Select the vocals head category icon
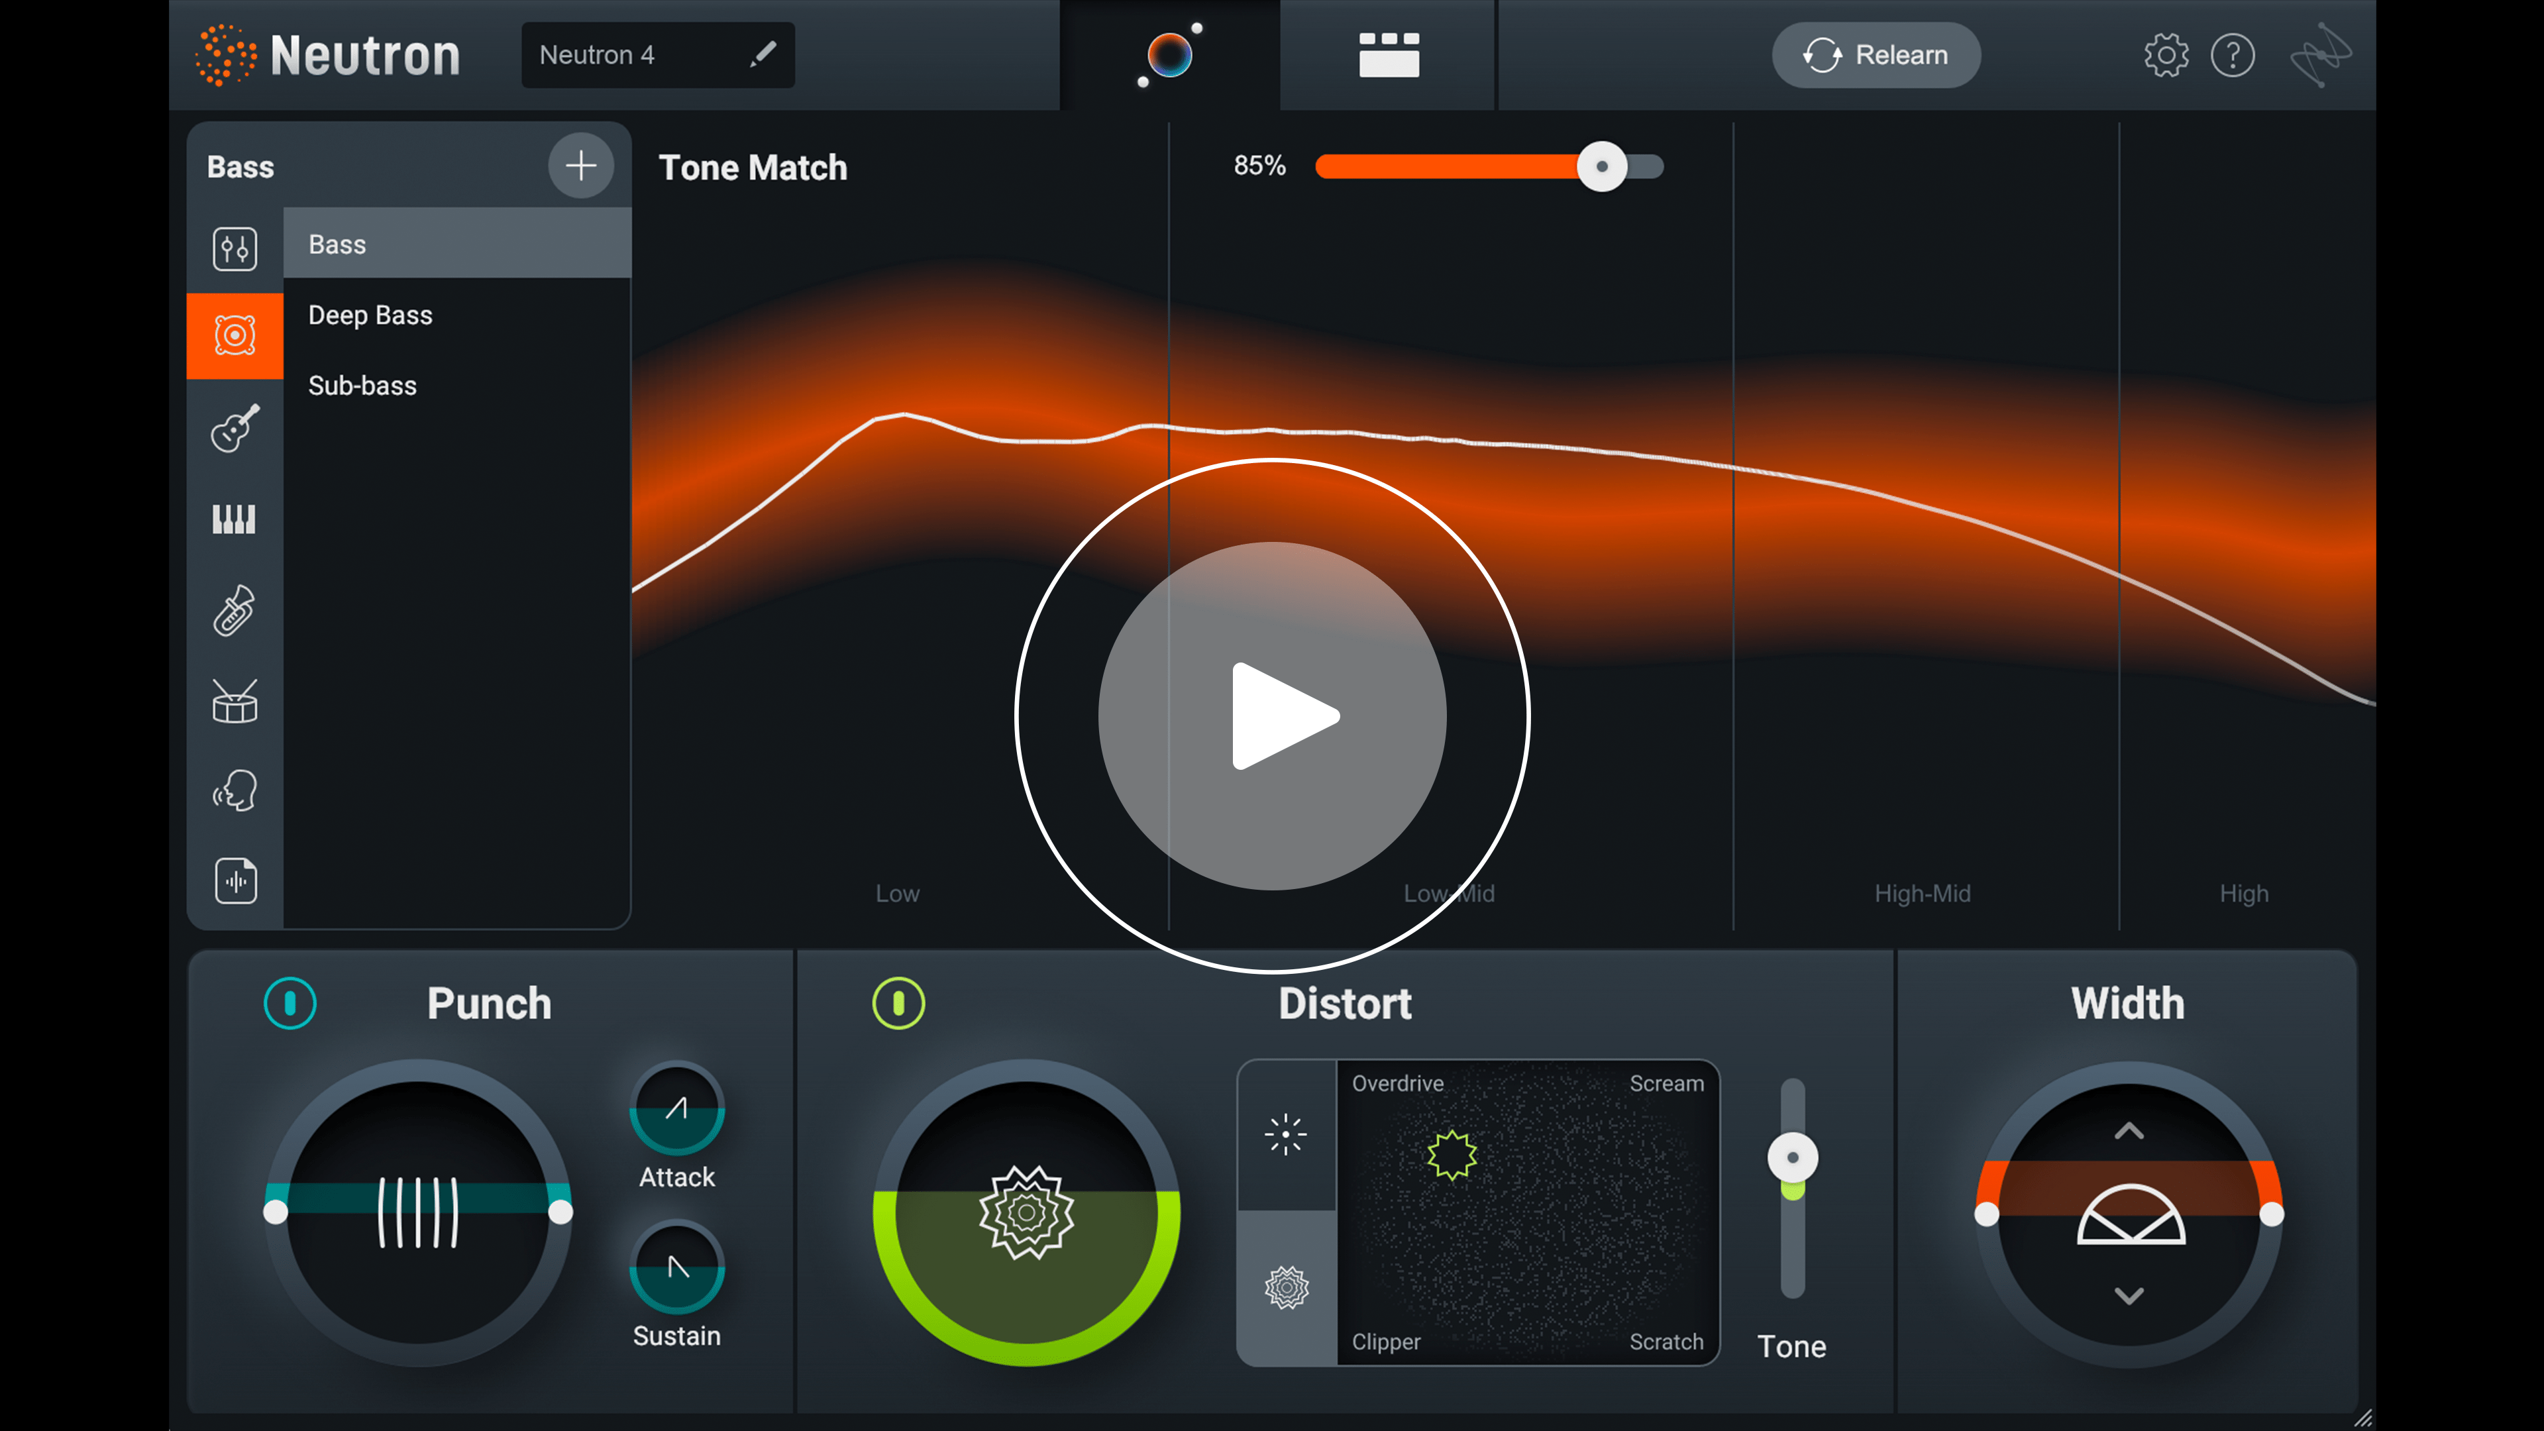The width and height of the screenshot is (2544, 1431). tap(235, 791)
